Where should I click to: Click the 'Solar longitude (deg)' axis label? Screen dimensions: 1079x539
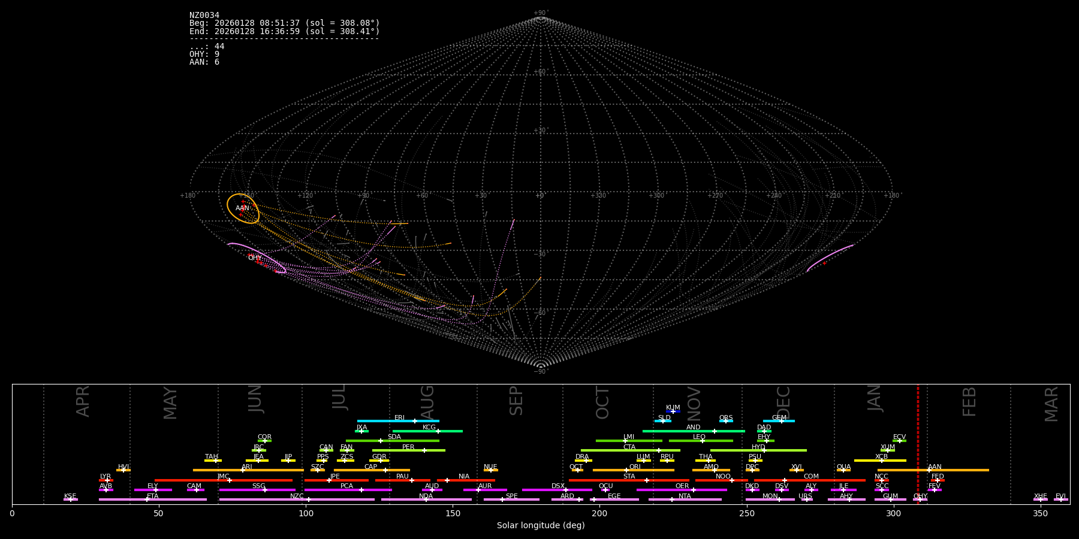[541, 525]
